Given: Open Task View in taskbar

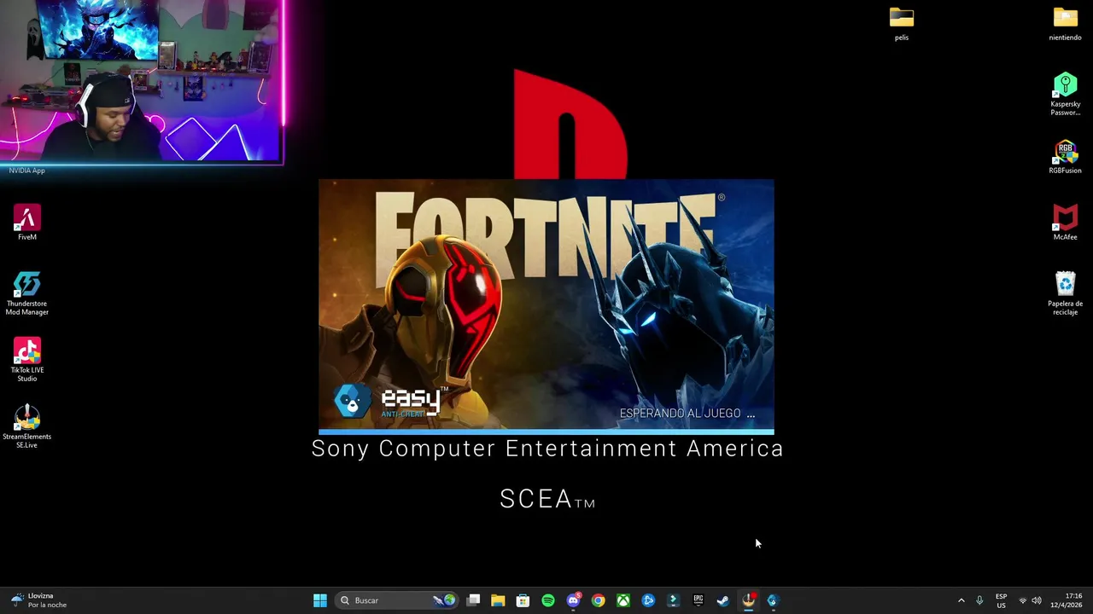Looking at the screenshot, I should (x=474, y=600).
